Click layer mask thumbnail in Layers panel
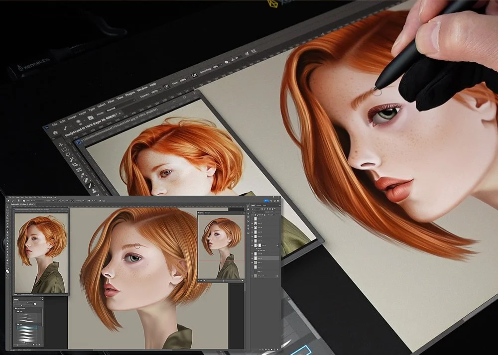This screenshot has width=498, height=355. pyautogui.click(x=260, y=245)
